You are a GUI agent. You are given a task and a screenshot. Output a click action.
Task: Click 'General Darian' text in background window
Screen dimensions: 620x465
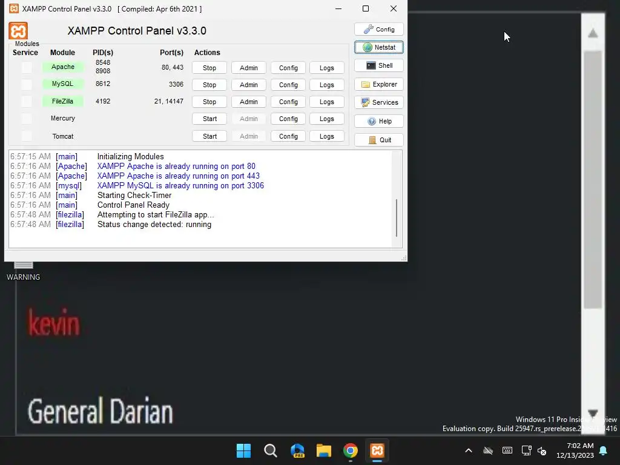(x=101, y=411)
